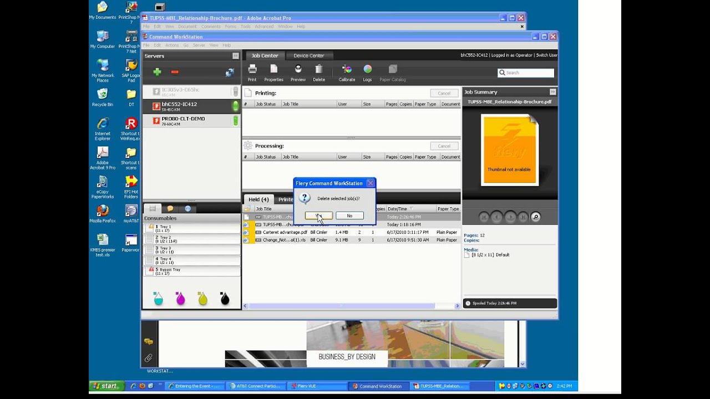Open the Logs icon
This screenshot has width=710, height=399.
coord(367,73)
